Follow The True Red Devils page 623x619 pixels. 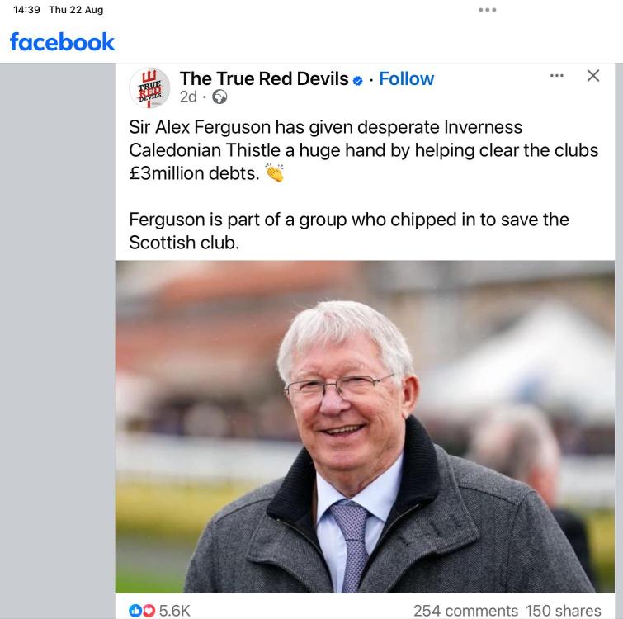[x=406, y=78]
